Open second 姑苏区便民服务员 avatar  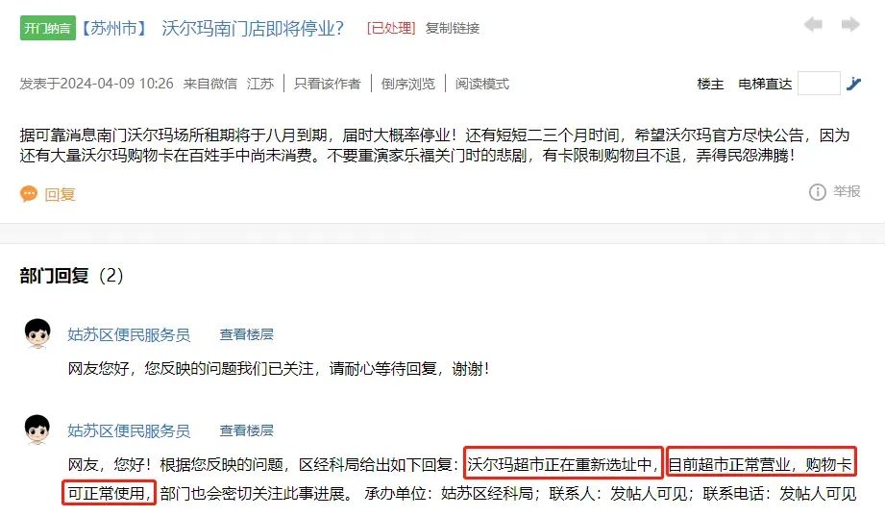pyautogui.click(x=37, y=430)
